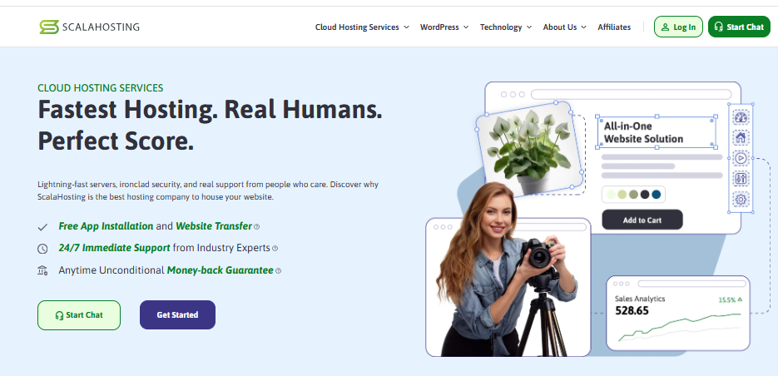Viewport: 778px width, 376px height.
Task: Click the Start Chat button in header
Action: [739, 27]
